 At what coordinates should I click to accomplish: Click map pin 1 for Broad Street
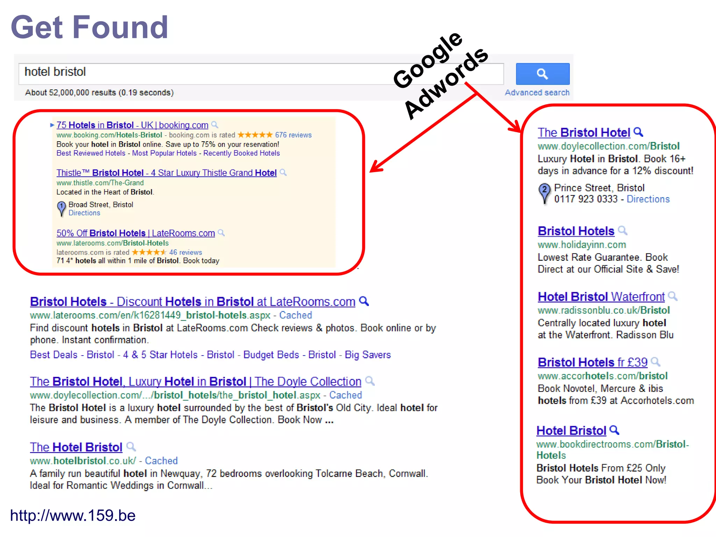coord(61,209)
